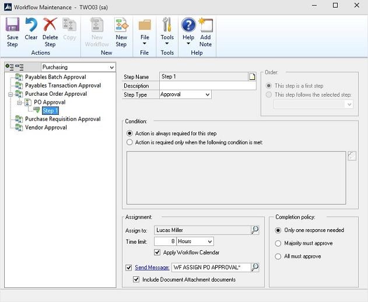Click the Payables Batch Approval workflow icon
Screen dimensions: 368x302
[x=19, y=77]
